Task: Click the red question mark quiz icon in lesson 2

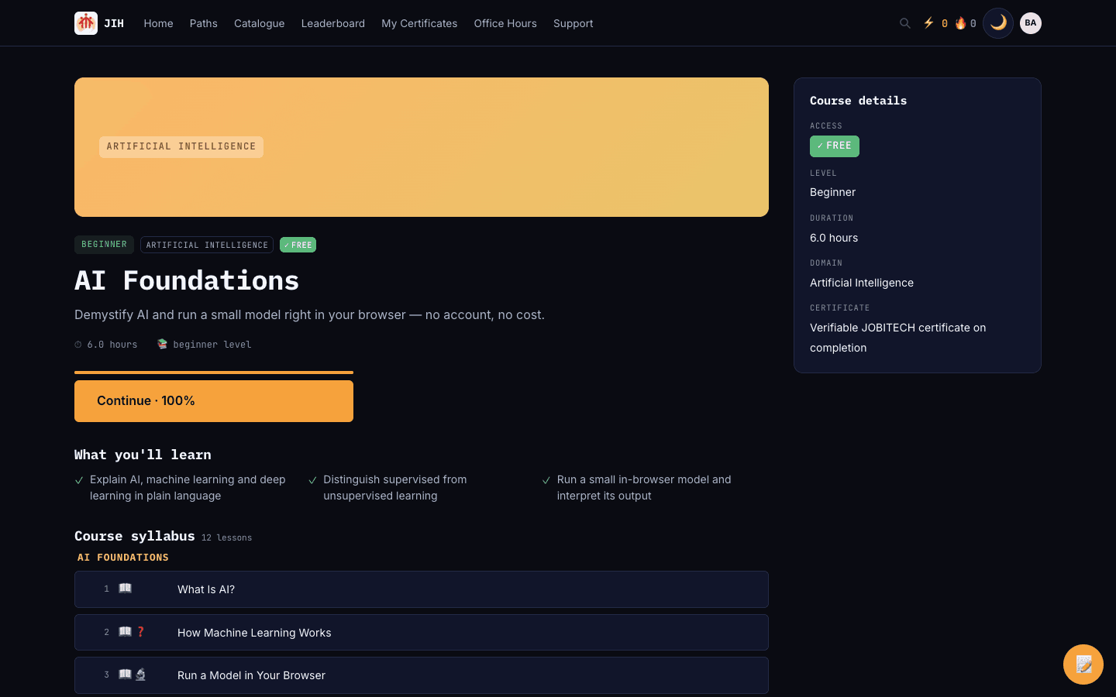Action: coord(141,632)
